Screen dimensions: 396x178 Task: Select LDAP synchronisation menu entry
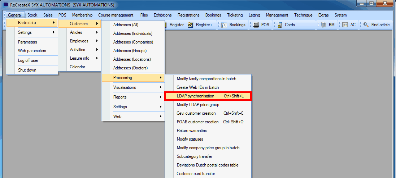point(207,96)
